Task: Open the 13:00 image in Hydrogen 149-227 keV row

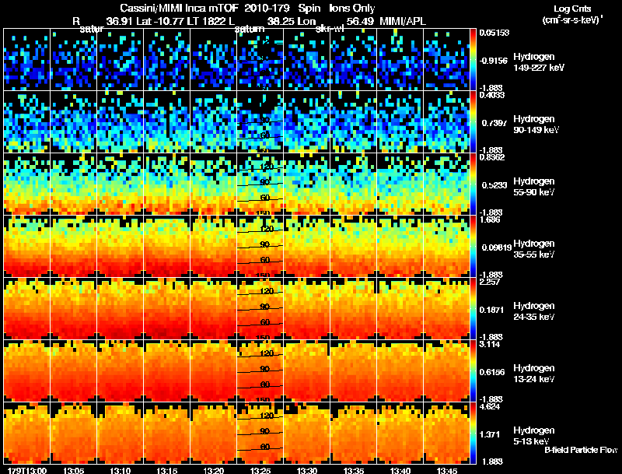Action: click(x=26, y=60)
